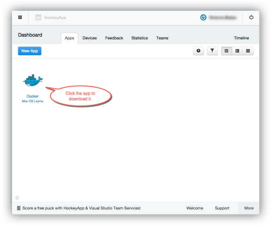Open the Feedback tab
Viewport: 271px width, 226px height.
[114, 38]
